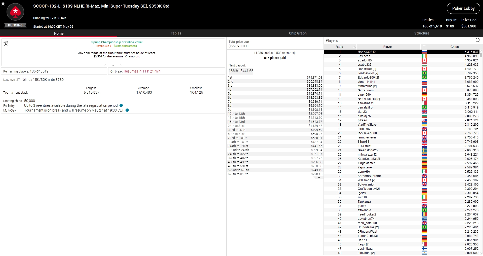Click LoneHixx's Mexico flag icon

click(424, 172)
